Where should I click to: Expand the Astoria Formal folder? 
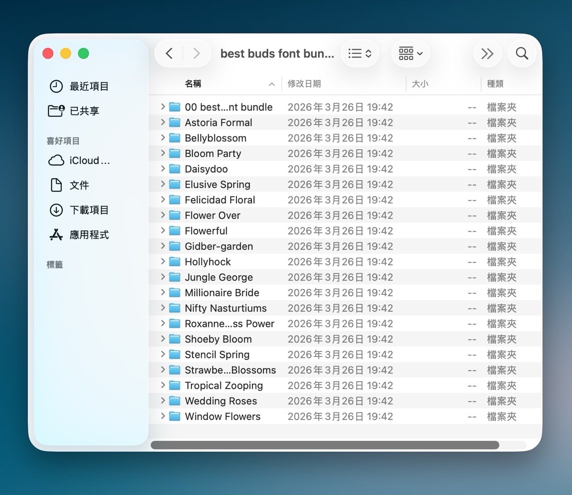[x=163, y=122]
